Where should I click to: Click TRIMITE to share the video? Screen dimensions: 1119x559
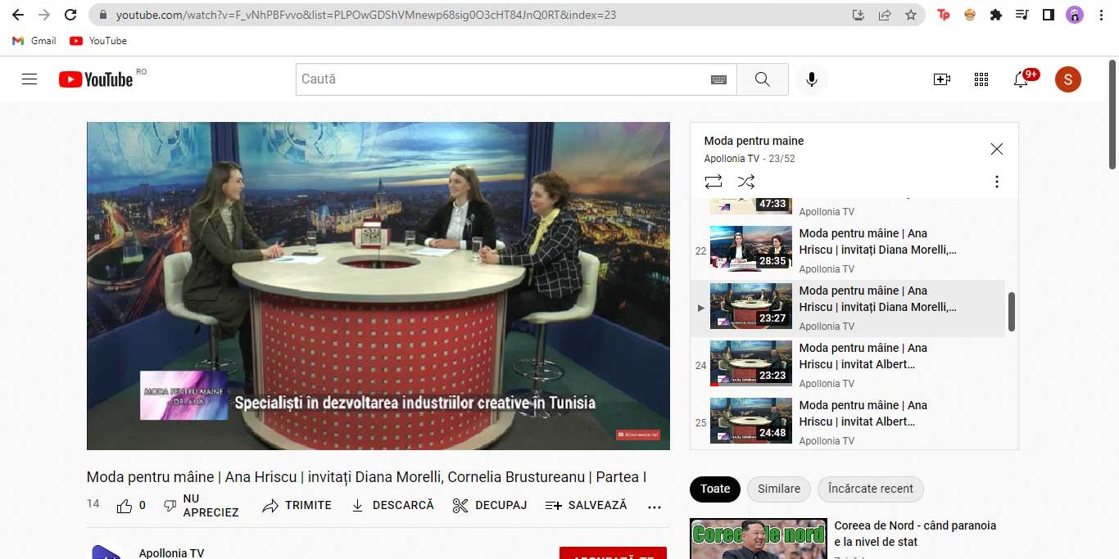(x=297, y=506)
